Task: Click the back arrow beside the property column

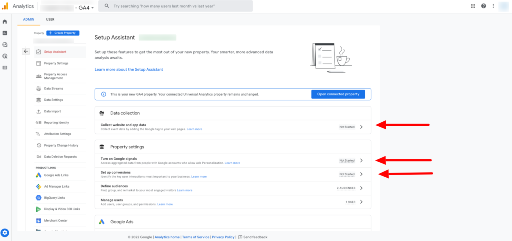Action: pyautogui.click(x=26, y=51)
